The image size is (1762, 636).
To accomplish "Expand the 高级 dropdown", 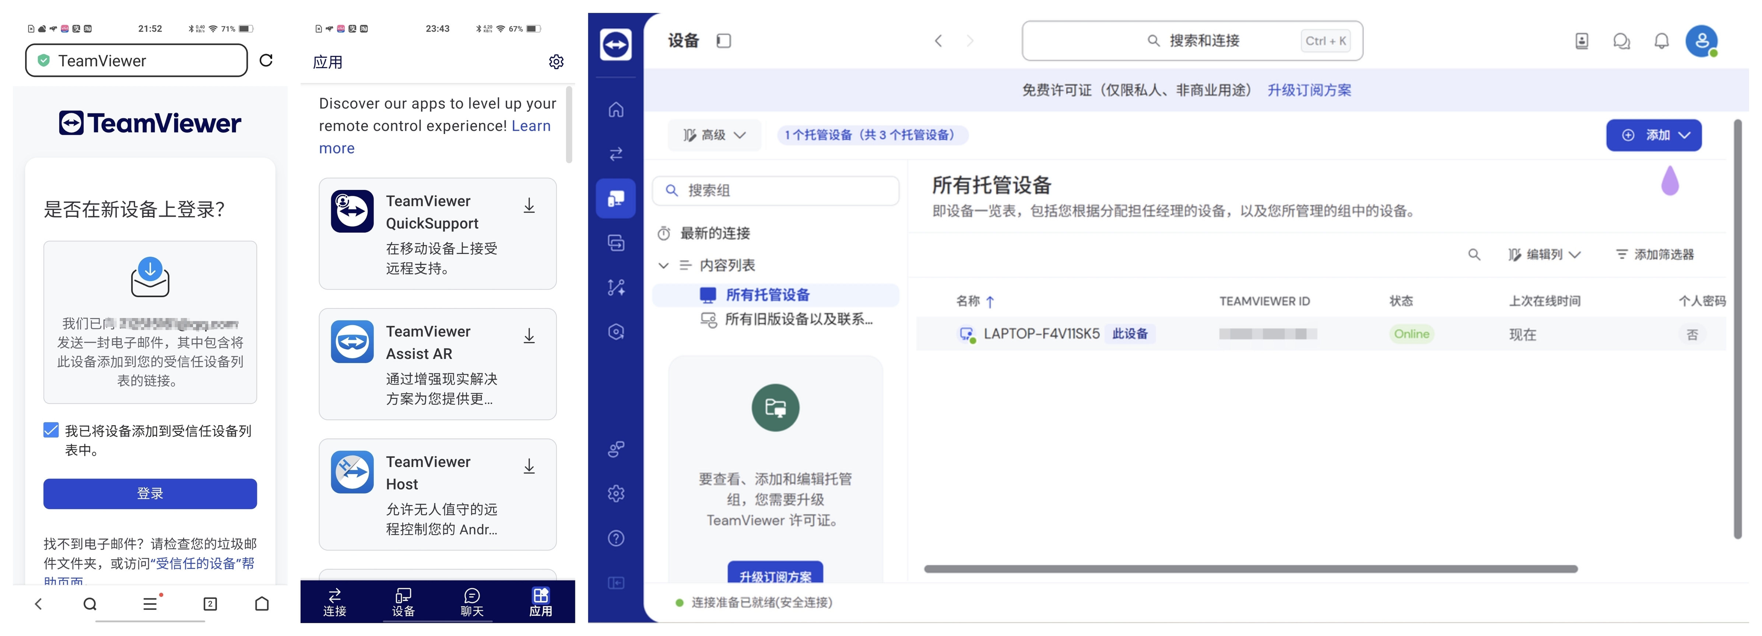I will tap(714, 135).
